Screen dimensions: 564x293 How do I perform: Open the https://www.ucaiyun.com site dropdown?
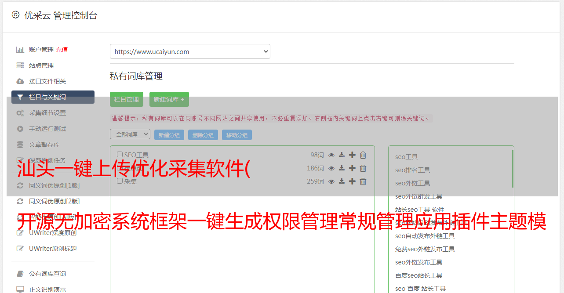click(x=190, y=51)
